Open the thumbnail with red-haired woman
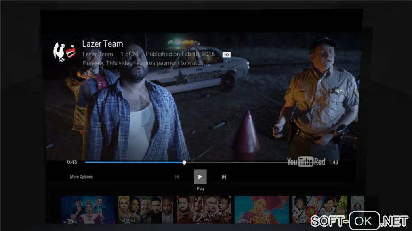This screenshot has width=412, height=231. point(262,210)
